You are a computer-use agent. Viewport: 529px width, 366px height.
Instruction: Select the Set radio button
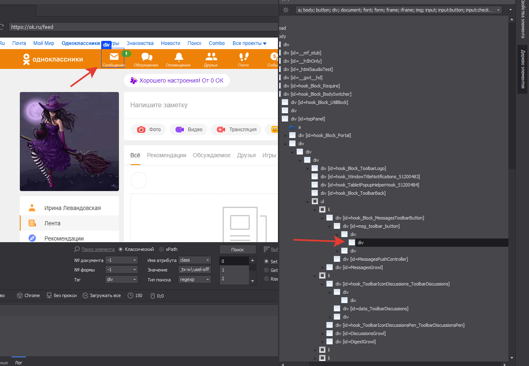point(266,261)
